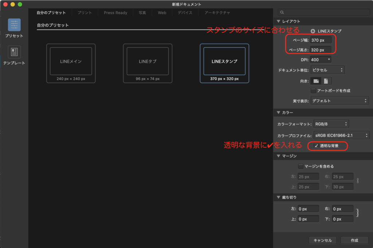The image size is (373, 248).
Task: Toggle the margin link chain icon
Action: (x=358, y=181)
